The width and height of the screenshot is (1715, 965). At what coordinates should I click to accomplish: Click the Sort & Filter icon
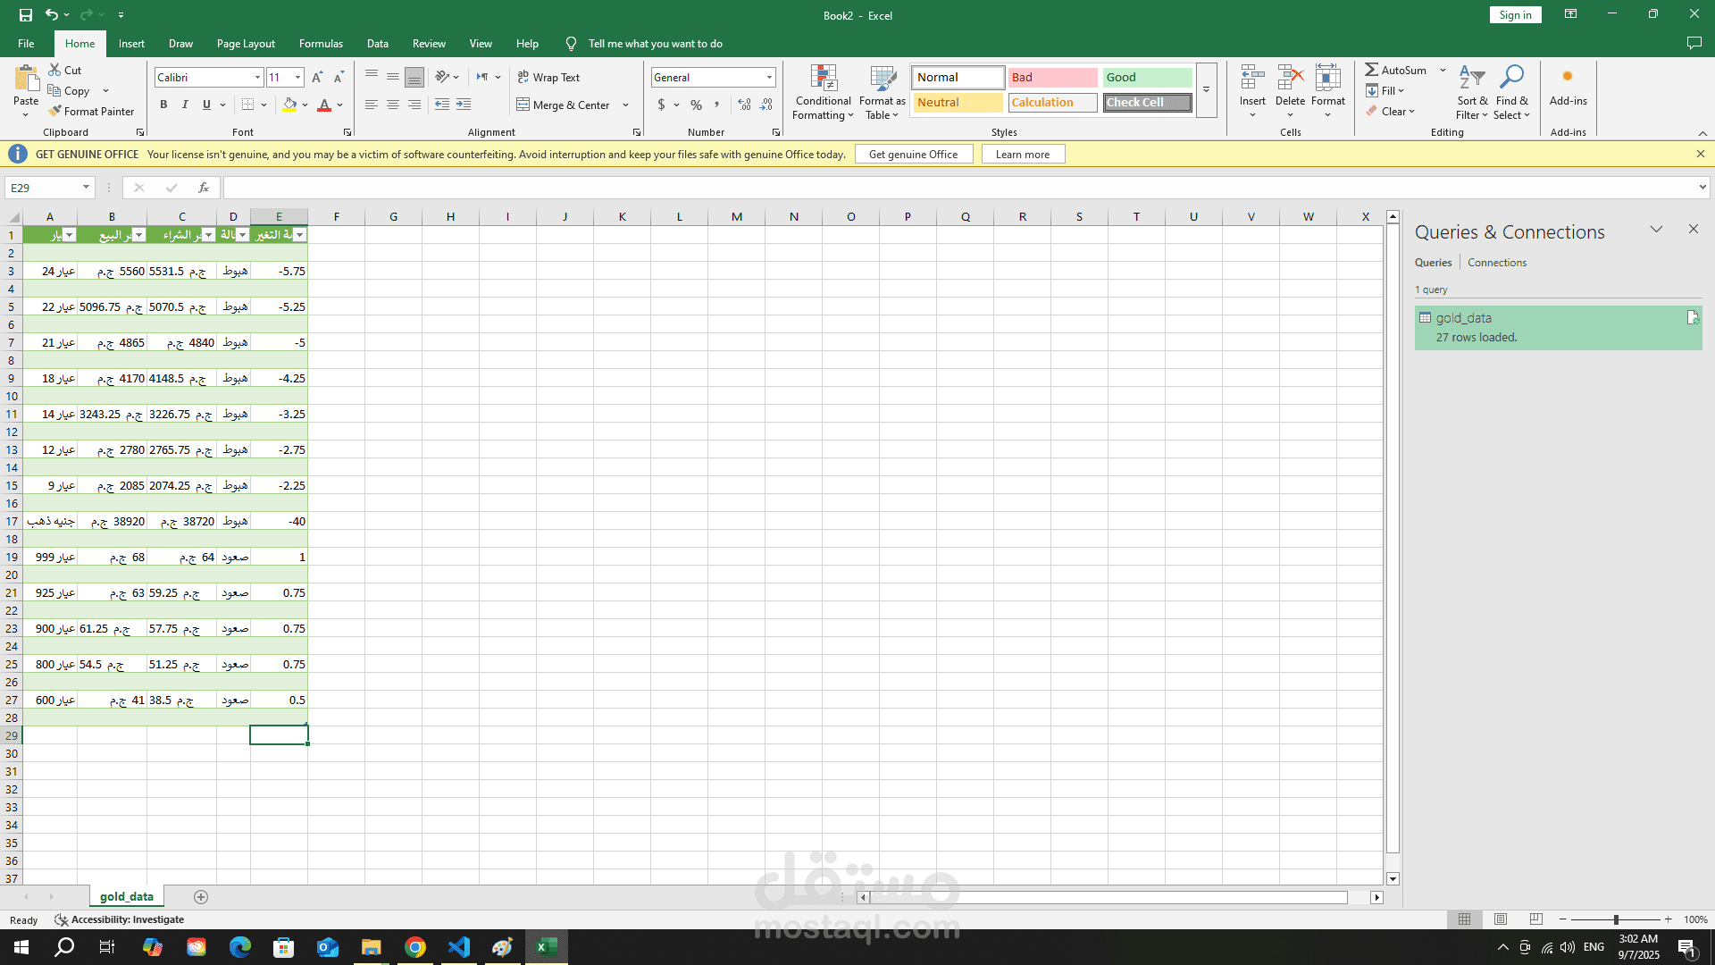(x=1471, y=77)
